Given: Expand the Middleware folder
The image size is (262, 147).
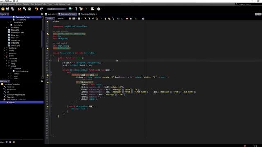Looking at the screenshot, I should [9, 22].
